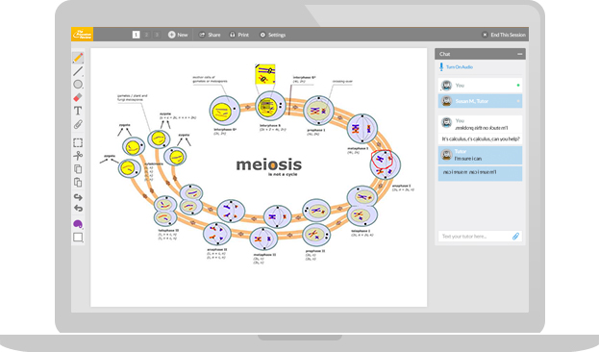Open the Share option

click(210, 35)
